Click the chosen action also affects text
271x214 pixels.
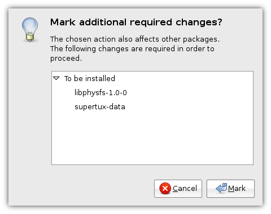point(135,39)
